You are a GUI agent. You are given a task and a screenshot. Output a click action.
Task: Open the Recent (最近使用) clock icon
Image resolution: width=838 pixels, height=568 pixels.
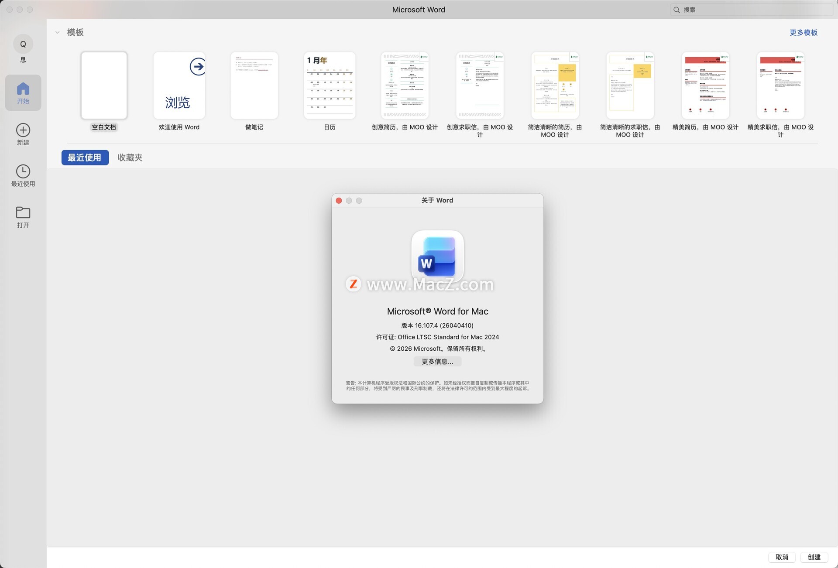click(23, 171)
